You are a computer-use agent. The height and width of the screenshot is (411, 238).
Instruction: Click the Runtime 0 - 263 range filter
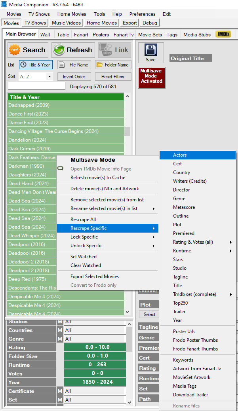pos(95,364)
